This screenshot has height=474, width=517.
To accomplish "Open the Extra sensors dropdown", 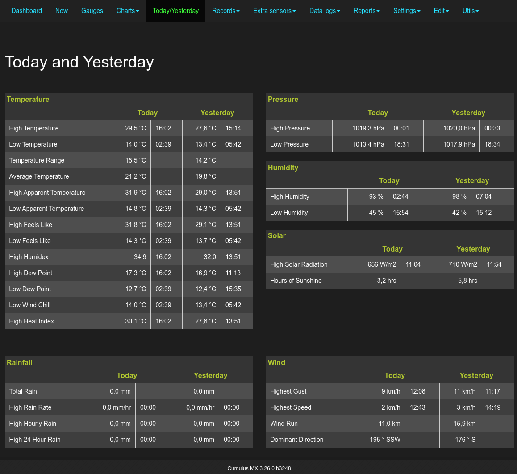I will tap(274, 11).
